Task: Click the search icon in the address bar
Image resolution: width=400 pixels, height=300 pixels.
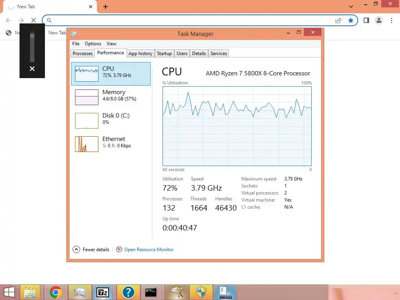Action: pyautogui.click(x=49, y=20)
